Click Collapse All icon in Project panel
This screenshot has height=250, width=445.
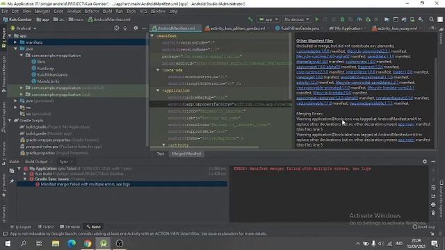(125, 28)
